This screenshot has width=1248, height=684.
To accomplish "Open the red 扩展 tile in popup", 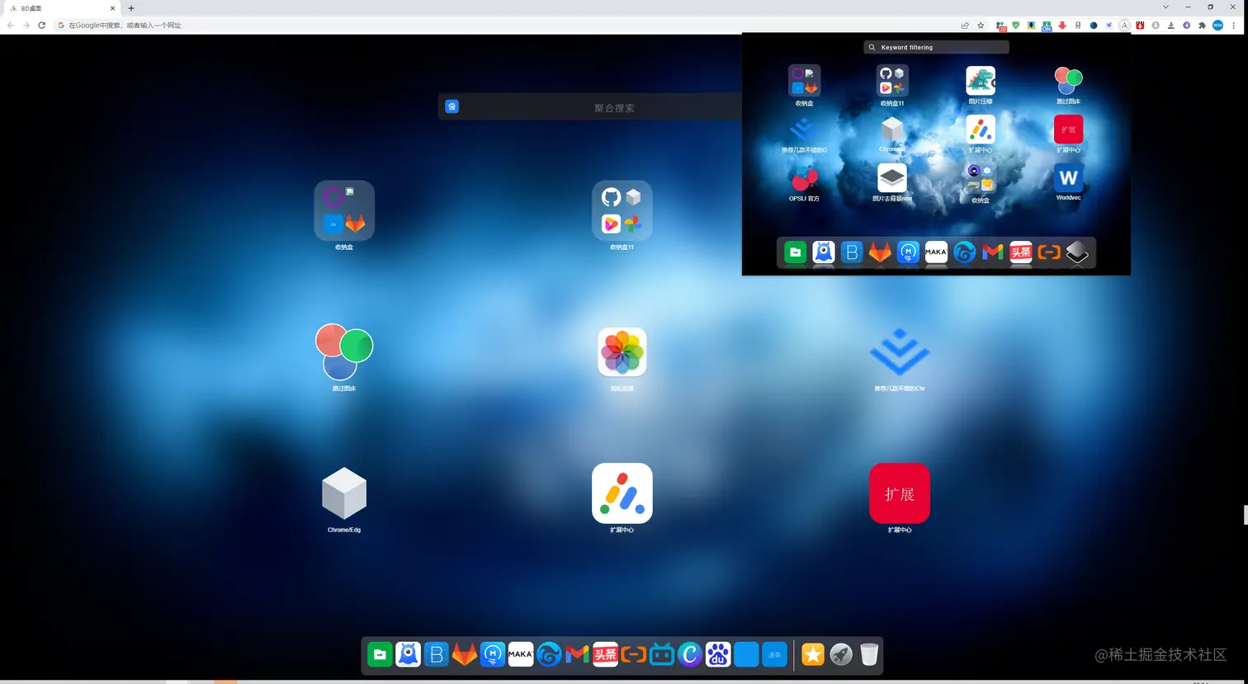I will click(x=1068, y=130).
